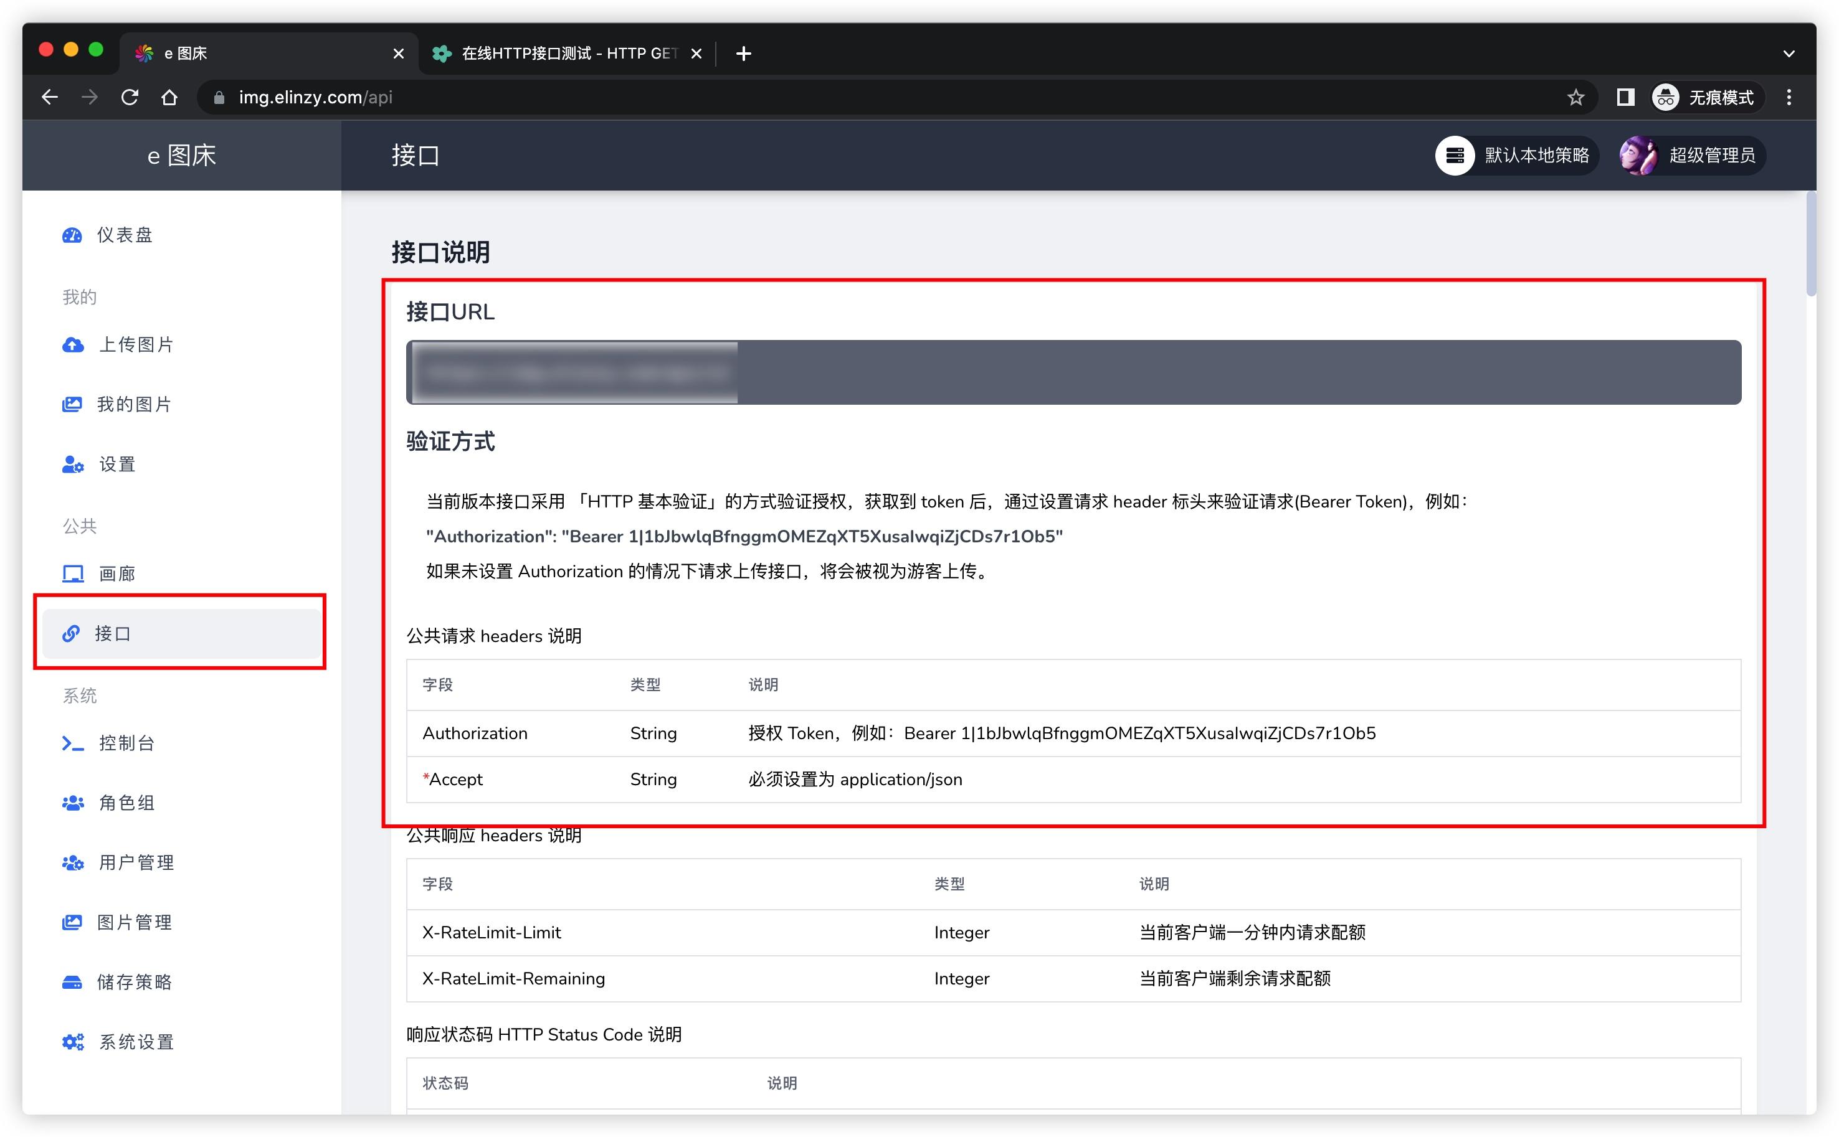Open a new tab with the plus button
Viewport: 1839px width, 1137px height.
click(x=743, y=53)
